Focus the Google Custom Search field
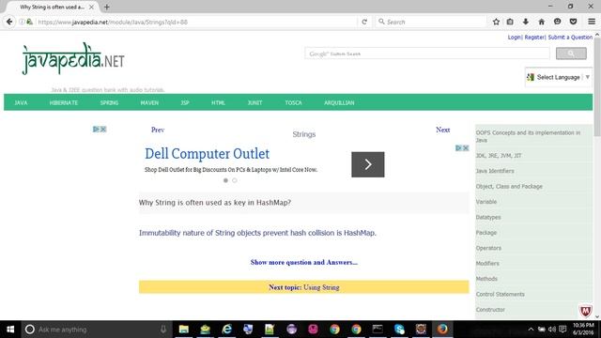This screenshot has height=338, width=601. 427,54
